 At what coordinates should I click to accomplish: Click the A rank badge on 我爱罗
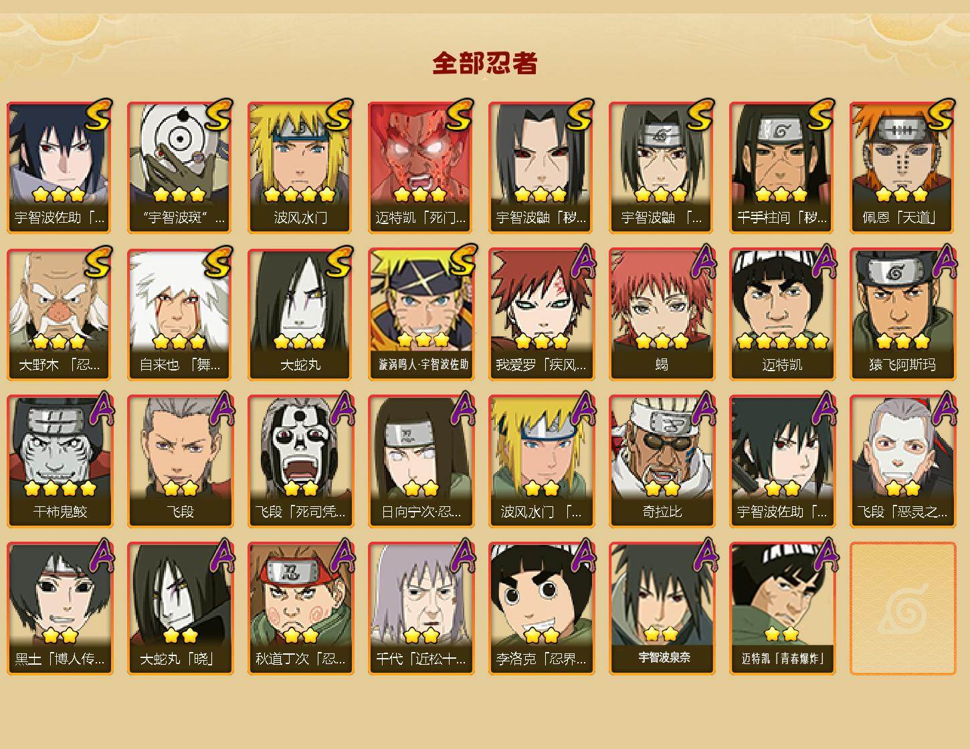[583, 262]
